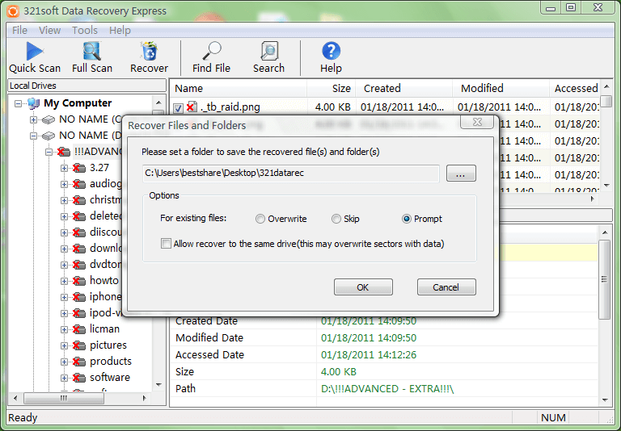Close the Recover Files and Folders dialog
Screen dimensions: 621x431
click(477, 122)
